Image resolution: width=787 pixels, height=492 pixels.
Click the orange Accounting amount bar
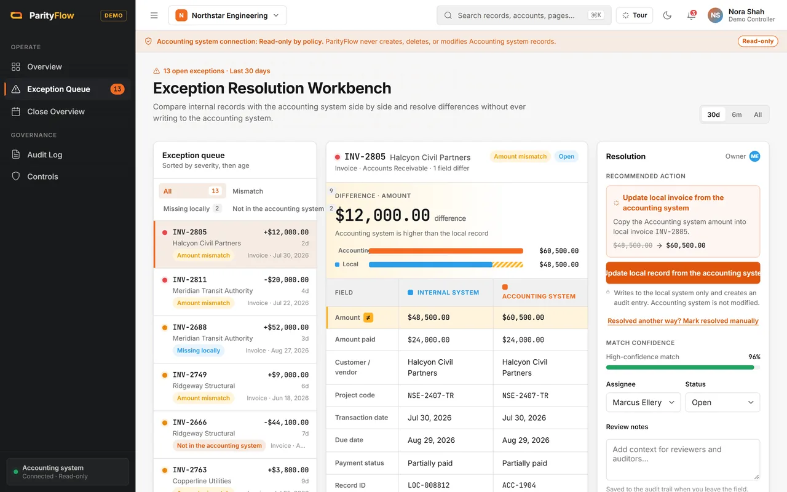tap(446, 251)
